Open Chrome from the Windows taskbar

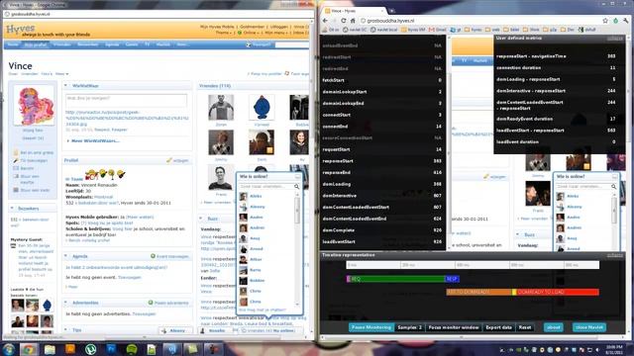point(29,349)
